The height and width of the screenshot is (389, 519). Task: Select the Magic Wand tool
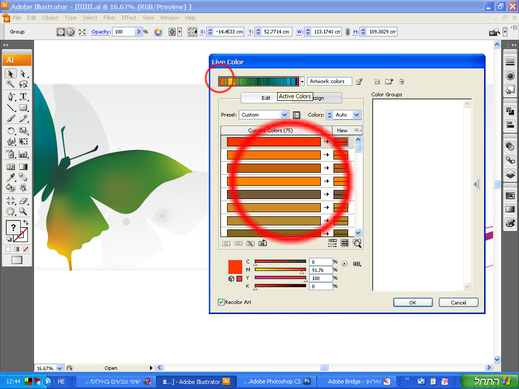[x=11, y=84]
